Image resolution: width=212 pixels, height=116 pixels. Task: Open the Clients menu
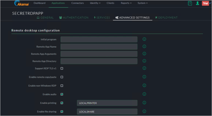(x=110, y=3)
